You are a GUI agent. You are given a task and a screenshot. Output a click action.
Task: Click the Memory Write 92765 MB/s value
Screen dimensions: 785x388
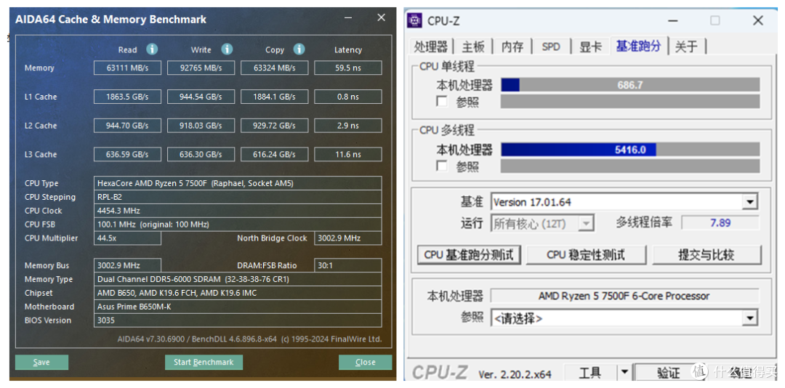coord(201,68)
